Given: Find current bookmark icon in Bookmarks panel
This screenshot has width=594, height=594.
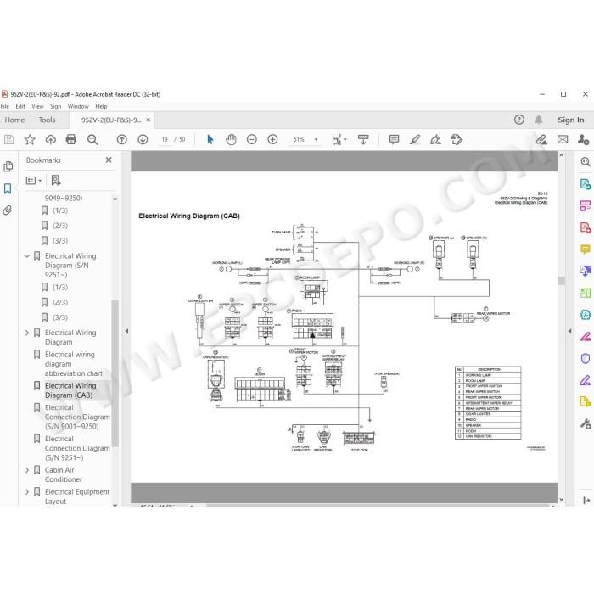Looking at the screenshot, I should (x=56, y=180).
